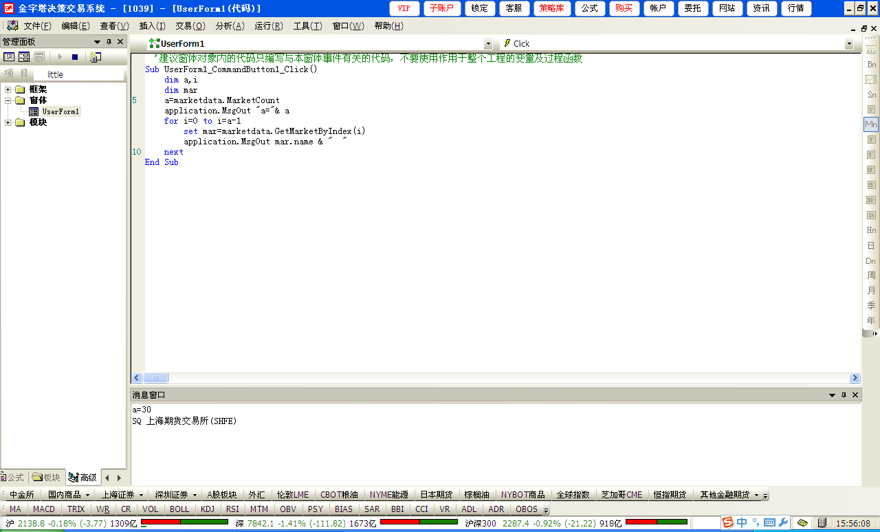Click the Sogou input method S icon

727,522
